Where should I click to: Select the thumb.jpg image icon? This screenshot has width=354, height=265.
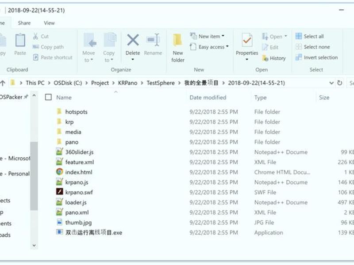tap(59, 222)
